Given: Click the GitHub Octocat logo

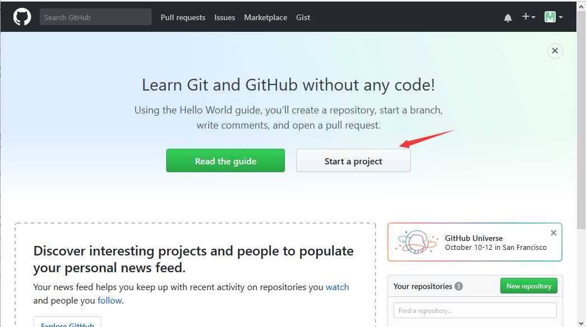Looking at the screenshot, I should click(22, 17).
